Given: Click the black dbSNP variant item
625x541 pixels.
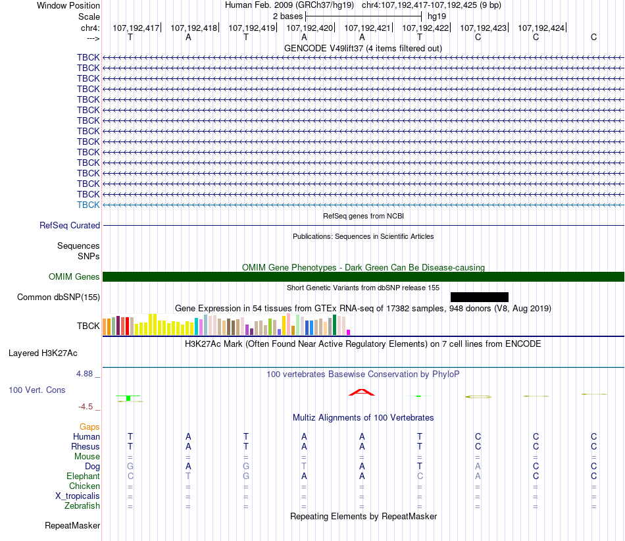Looking at the screenshot, I should pos(480,297).
